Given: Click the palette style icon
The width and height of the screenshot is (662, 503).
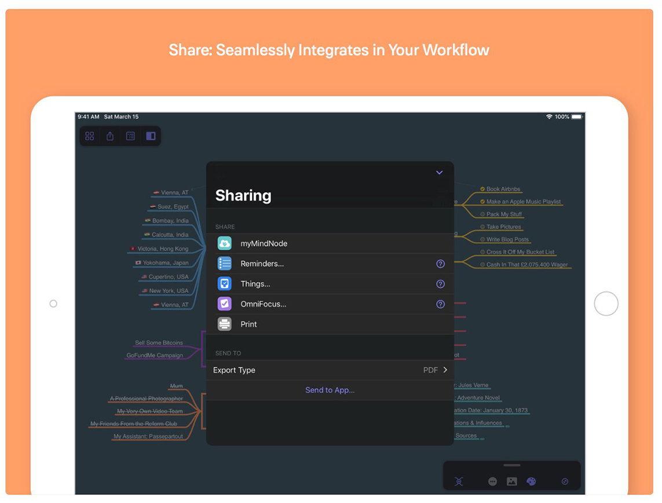Looking at the screenshot, I should (531, 482).
